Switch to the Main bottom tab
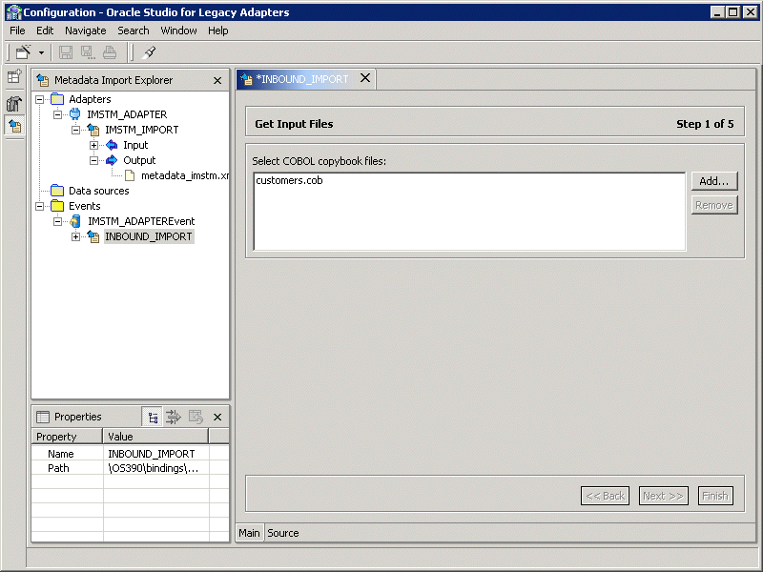763x572 pixels. [249, 533]
